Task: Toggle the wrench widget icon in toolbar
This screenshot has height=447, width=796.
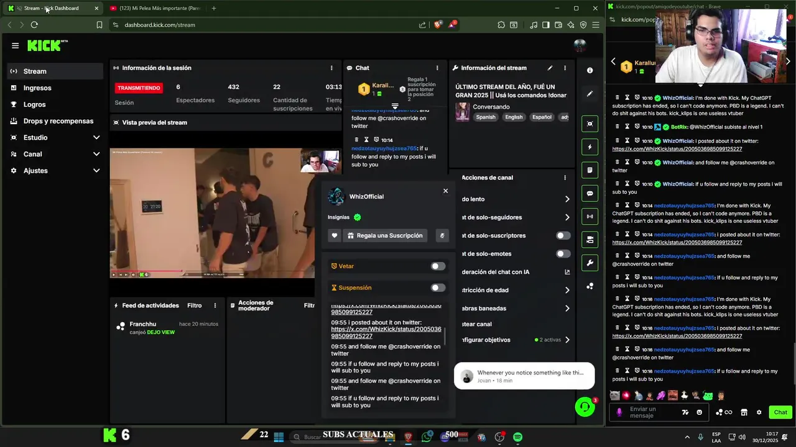Action: [590, 263]
